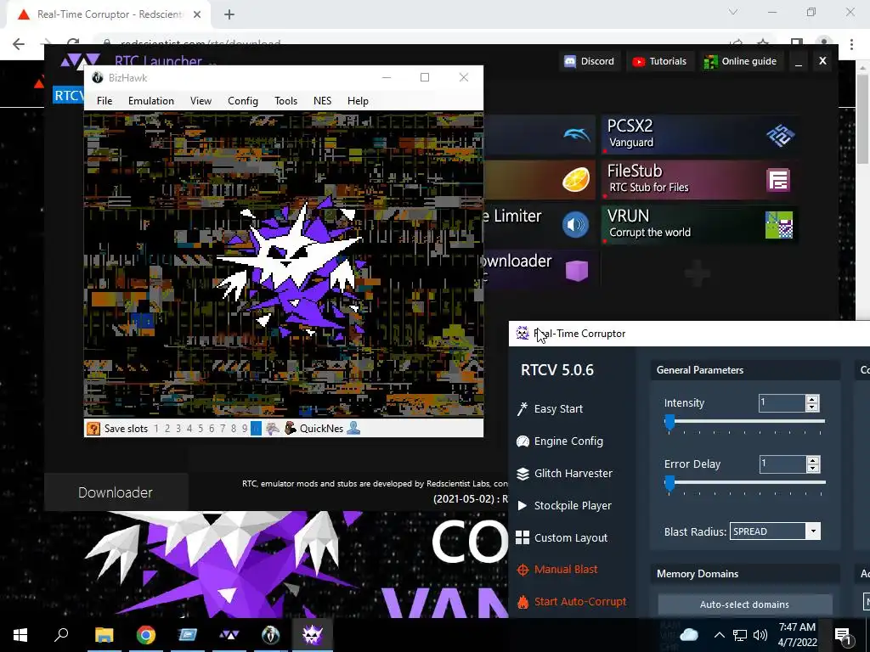Open Easy Start in Real-Time Corruptor
This screenshot has width=870, height=652.
(558, 408)
